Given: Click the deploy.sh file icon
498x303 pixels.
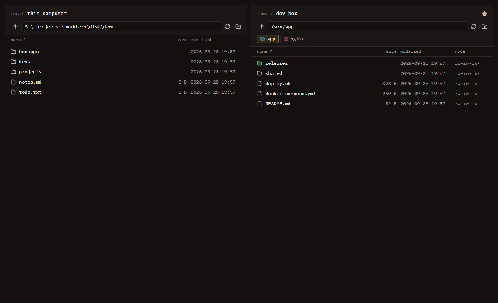Looking at the screenshot, I should coord(260,84).
